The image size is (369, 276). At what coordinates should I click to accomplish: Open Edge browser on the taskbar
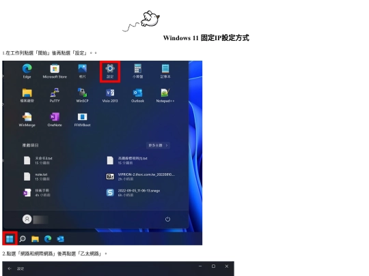click(x=48, y=239)
